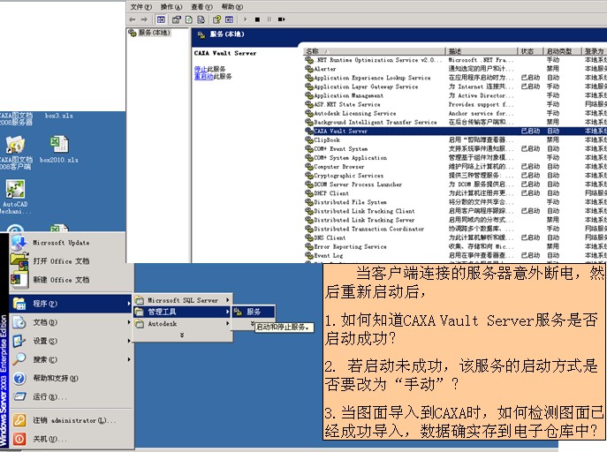Viewport: 607px width, 452px height.
Task: Sort by the 描述 column header
Action: (482, 51)
